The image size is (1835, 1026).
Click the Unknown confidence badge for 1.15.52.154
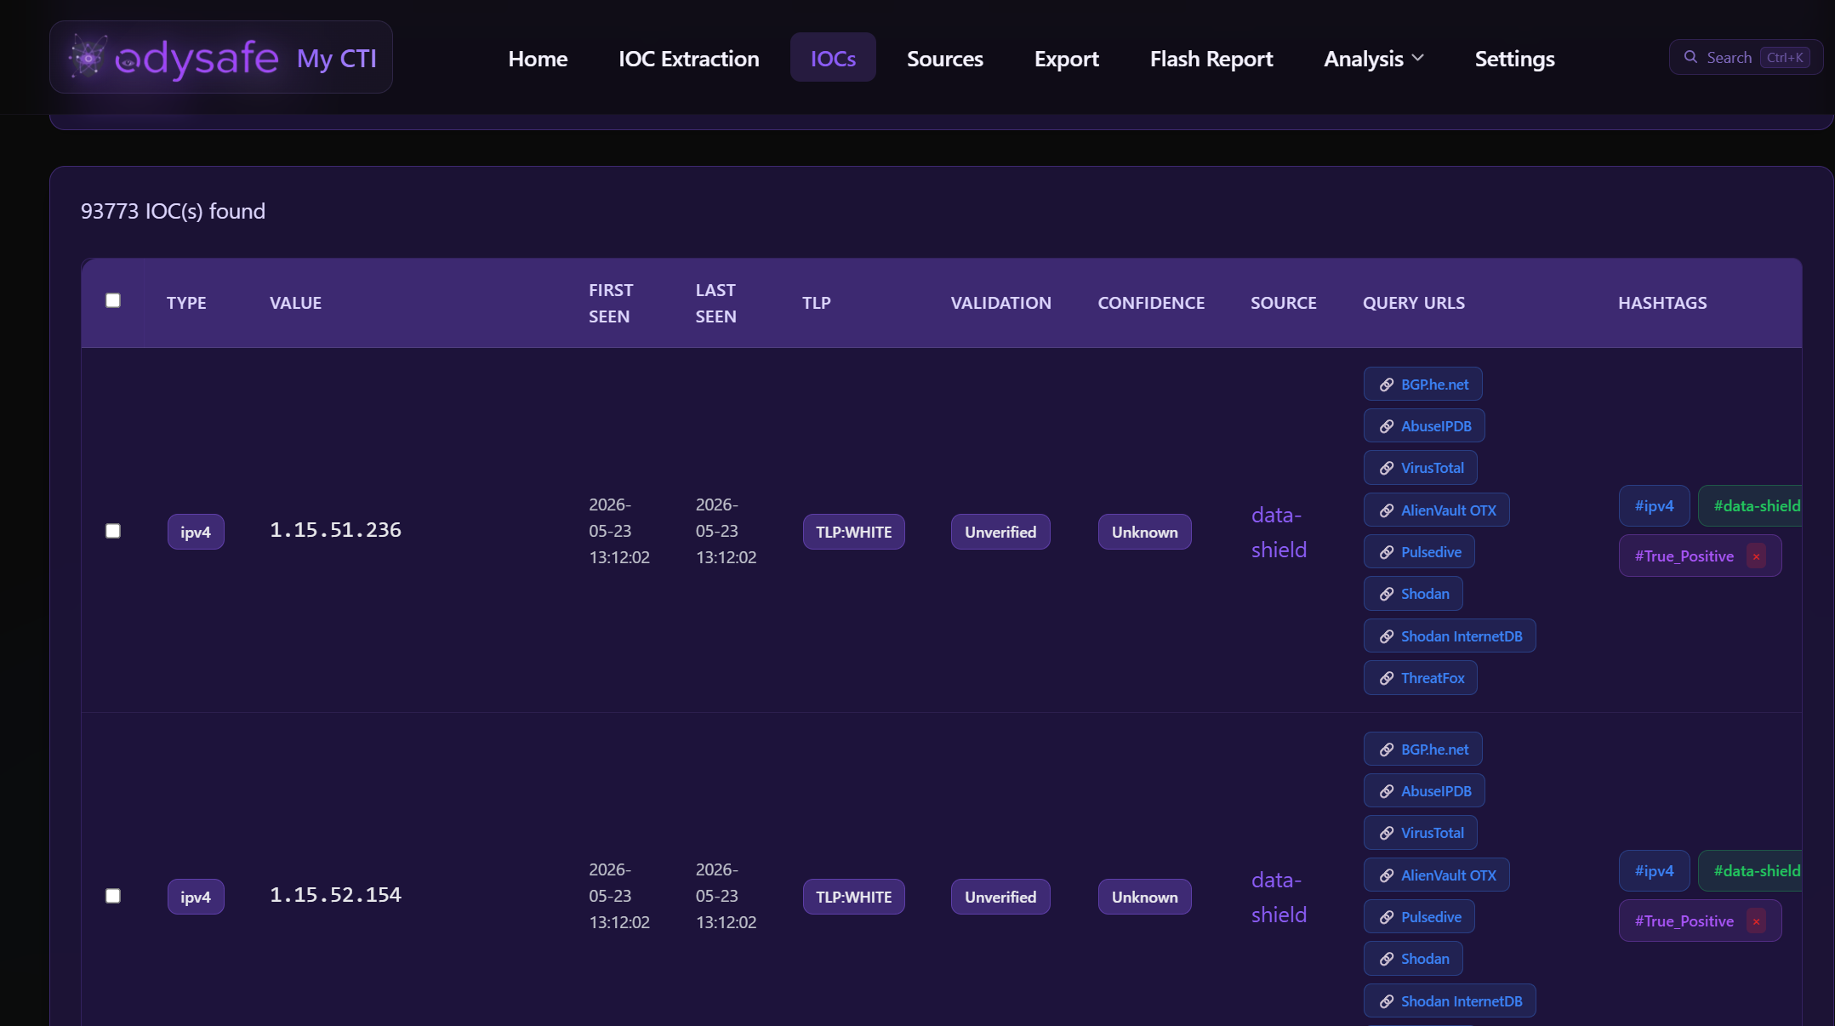[1145, 897]
